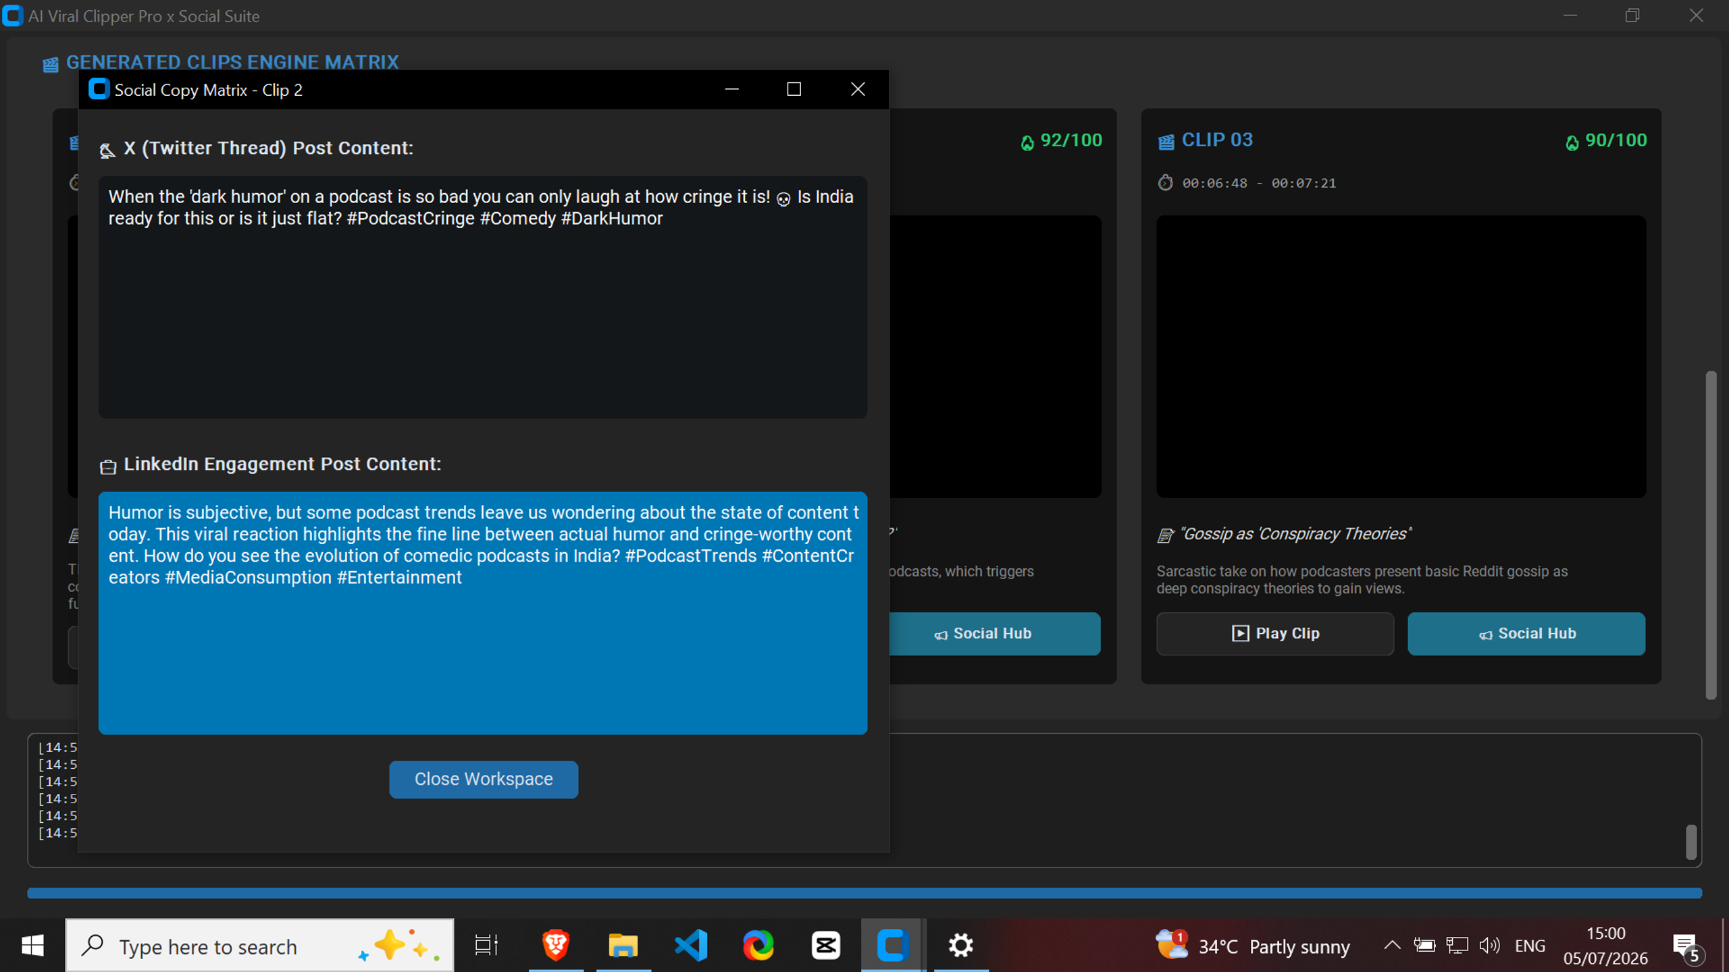Play Clip 03 with Play Clip button
Image resolution: width=1729 pixels, height=972 pixels.
(1274, 633)
